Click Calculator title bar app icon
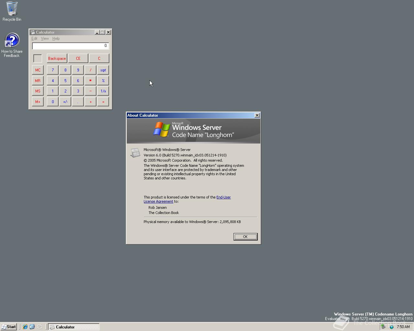Screen dimensions: 414x331 pos(33,32)
